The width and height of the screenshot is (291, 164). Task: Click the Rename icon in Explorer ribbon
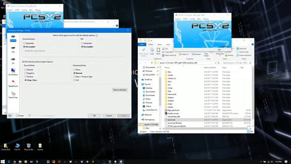click(196, 54)
